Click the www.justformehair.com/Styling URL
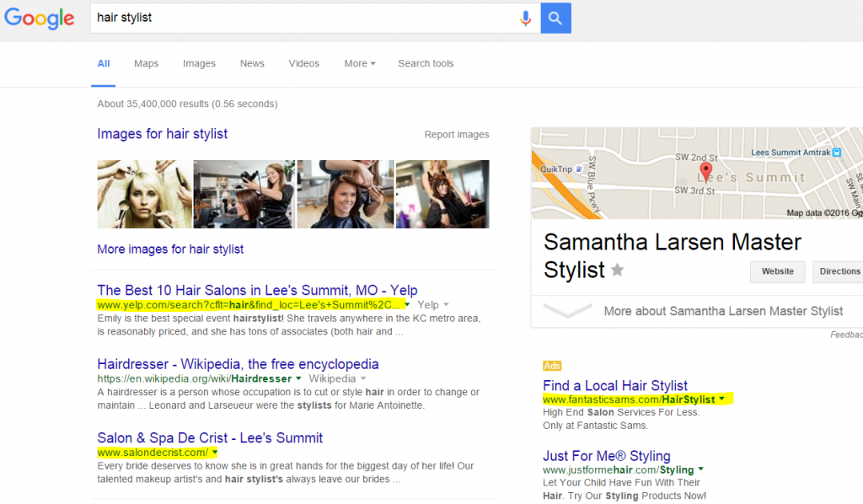 618,470
